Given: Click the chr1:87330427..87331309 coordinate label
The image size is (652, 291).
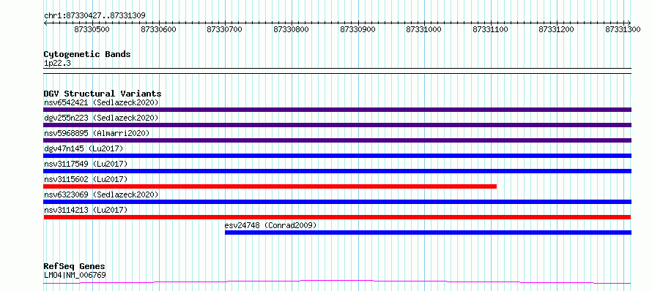Looking at the screenshot, I should tap(95, 16).
